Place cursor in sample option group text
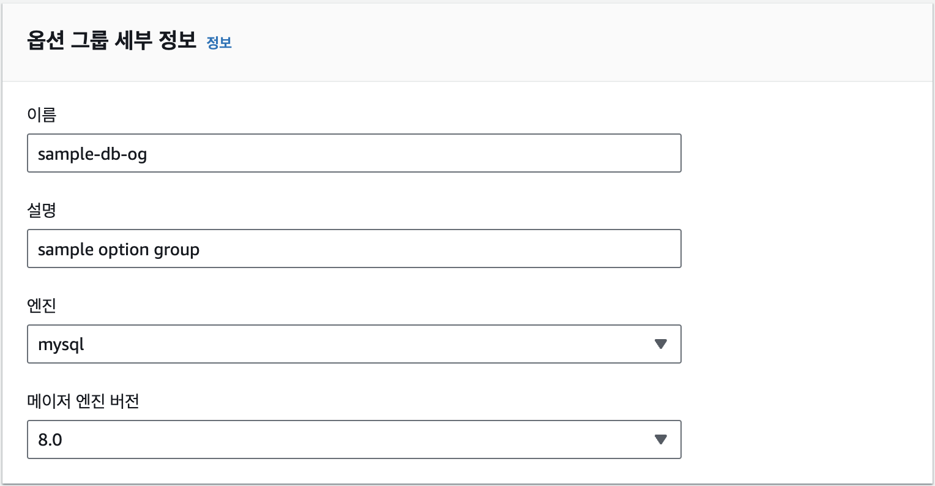 [119, 250]
